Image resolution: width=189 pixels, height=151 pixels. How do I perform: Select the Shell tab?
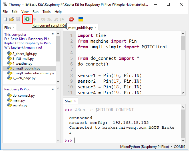(69, 101)
